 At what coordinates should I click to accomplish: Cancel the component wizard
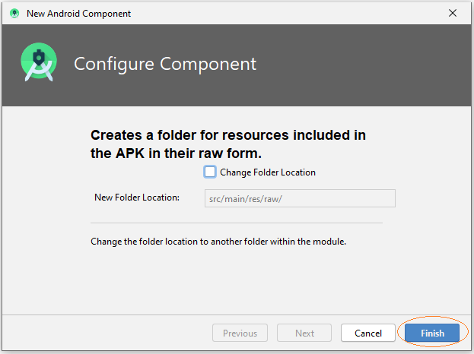pos(368,333)
